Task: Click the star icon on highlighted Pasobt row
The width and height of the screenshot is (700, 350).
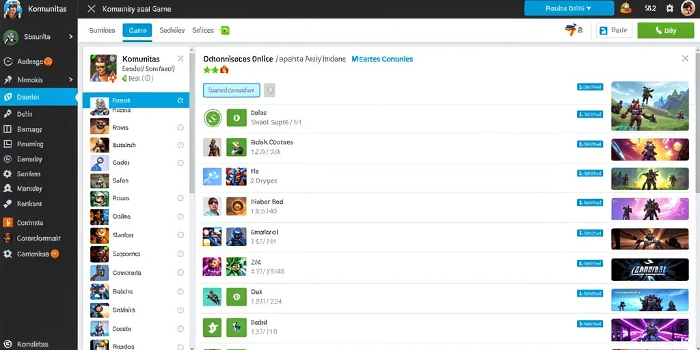Action: 180,100
